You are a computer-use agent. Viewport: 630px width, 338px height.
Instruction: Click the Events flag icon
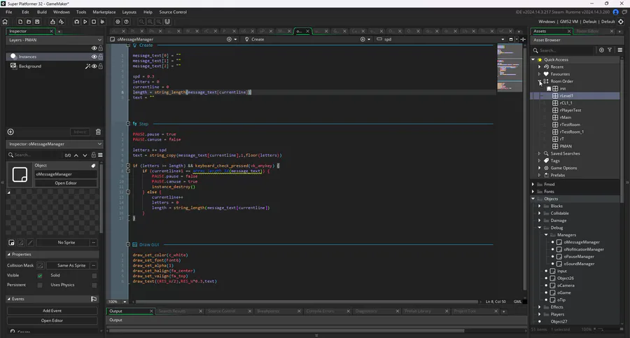[94, 299]
